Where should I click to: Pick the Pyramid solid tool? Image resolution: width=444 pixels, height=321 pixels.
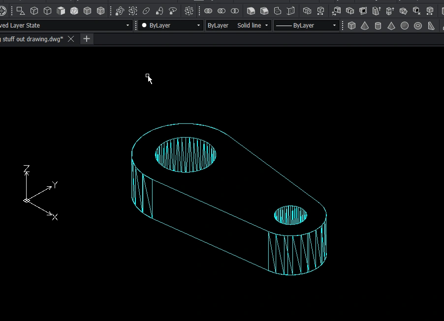[391, 26]
